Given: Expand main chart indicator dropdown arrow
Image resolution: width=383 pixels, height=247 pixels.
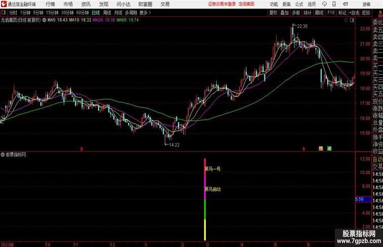Looking at the screenshot, I should pyautogui.click(x=44, y=20).
